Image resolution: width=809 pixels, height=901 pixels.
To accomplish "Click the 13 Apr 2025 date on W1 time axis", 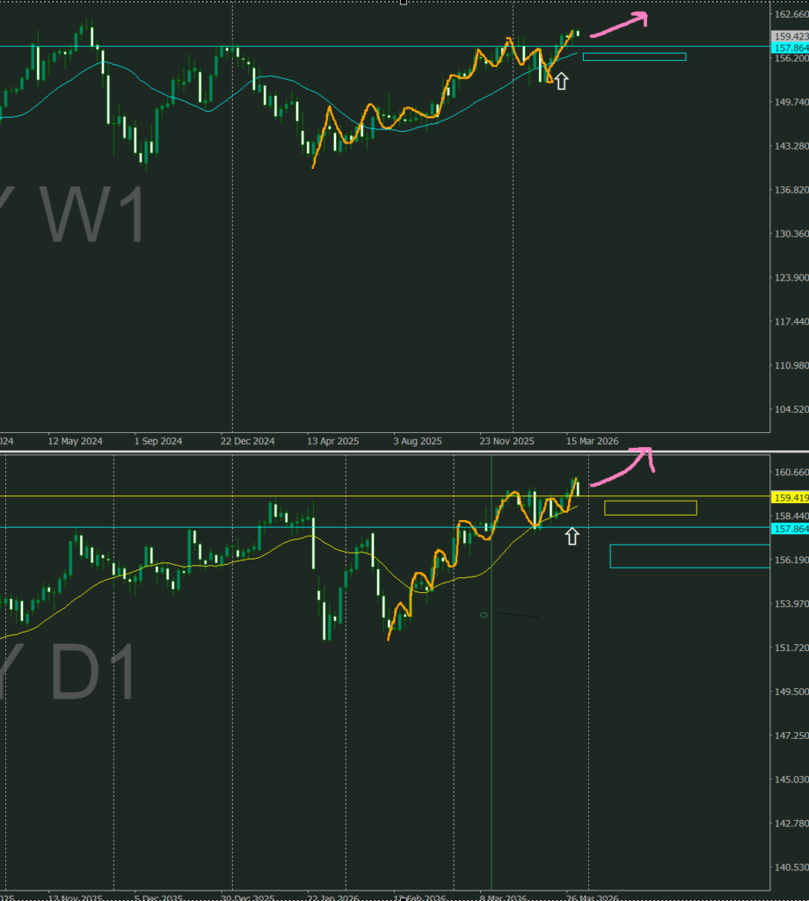I will click(x=333, y=441).
